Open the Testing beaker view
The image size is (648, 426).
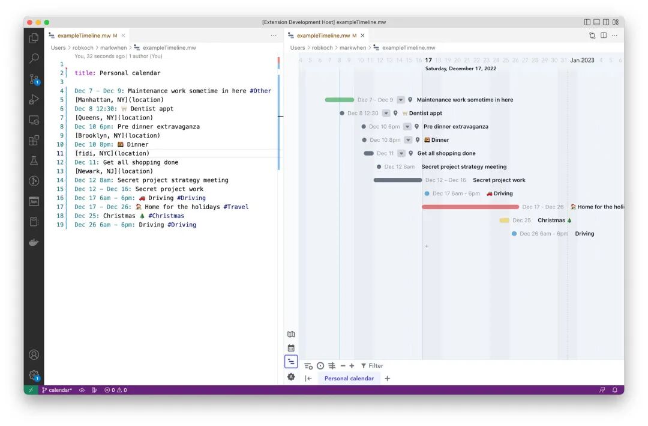point(34,160)
